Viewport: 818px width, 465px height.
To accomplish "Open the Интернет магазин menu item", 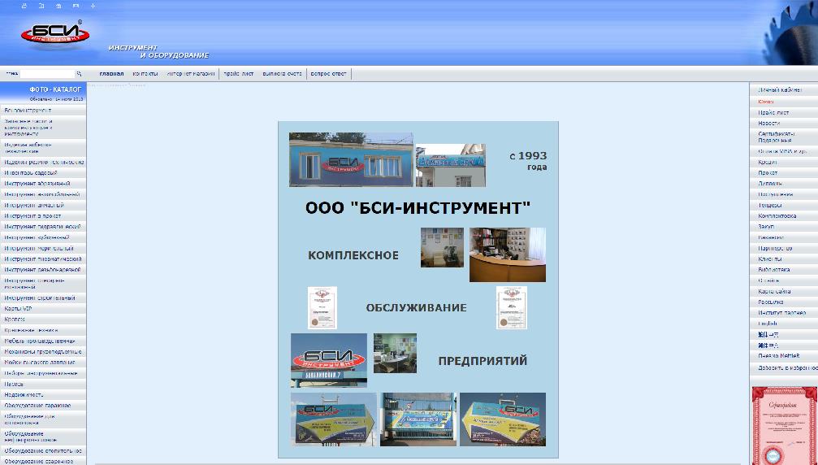I will point(191,74).
